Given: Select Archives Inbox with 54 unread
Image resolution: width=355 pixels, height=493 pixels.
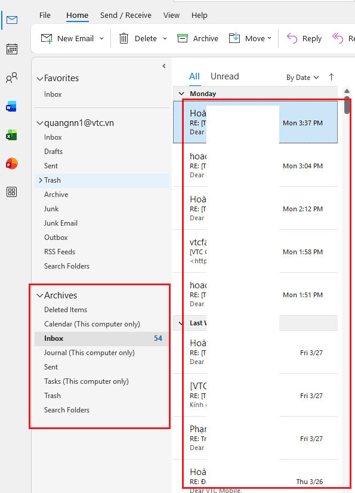Looking at the screenshot, I should point(102,338).
